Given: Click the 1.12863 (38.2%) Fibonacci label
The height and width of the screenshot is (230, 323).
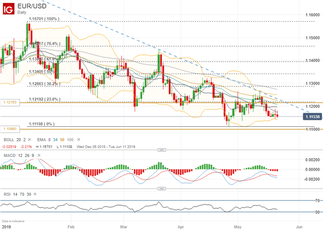Looking at the screenshot, I should (45, 84).
